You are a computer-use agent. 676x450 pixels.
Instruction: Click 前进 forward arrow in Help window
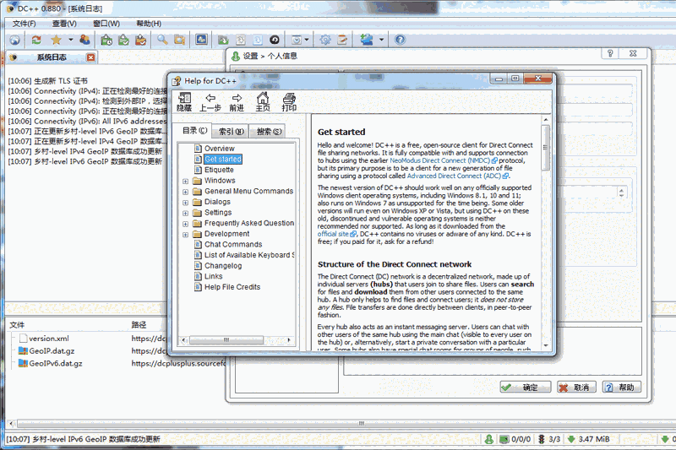point(237,102)
